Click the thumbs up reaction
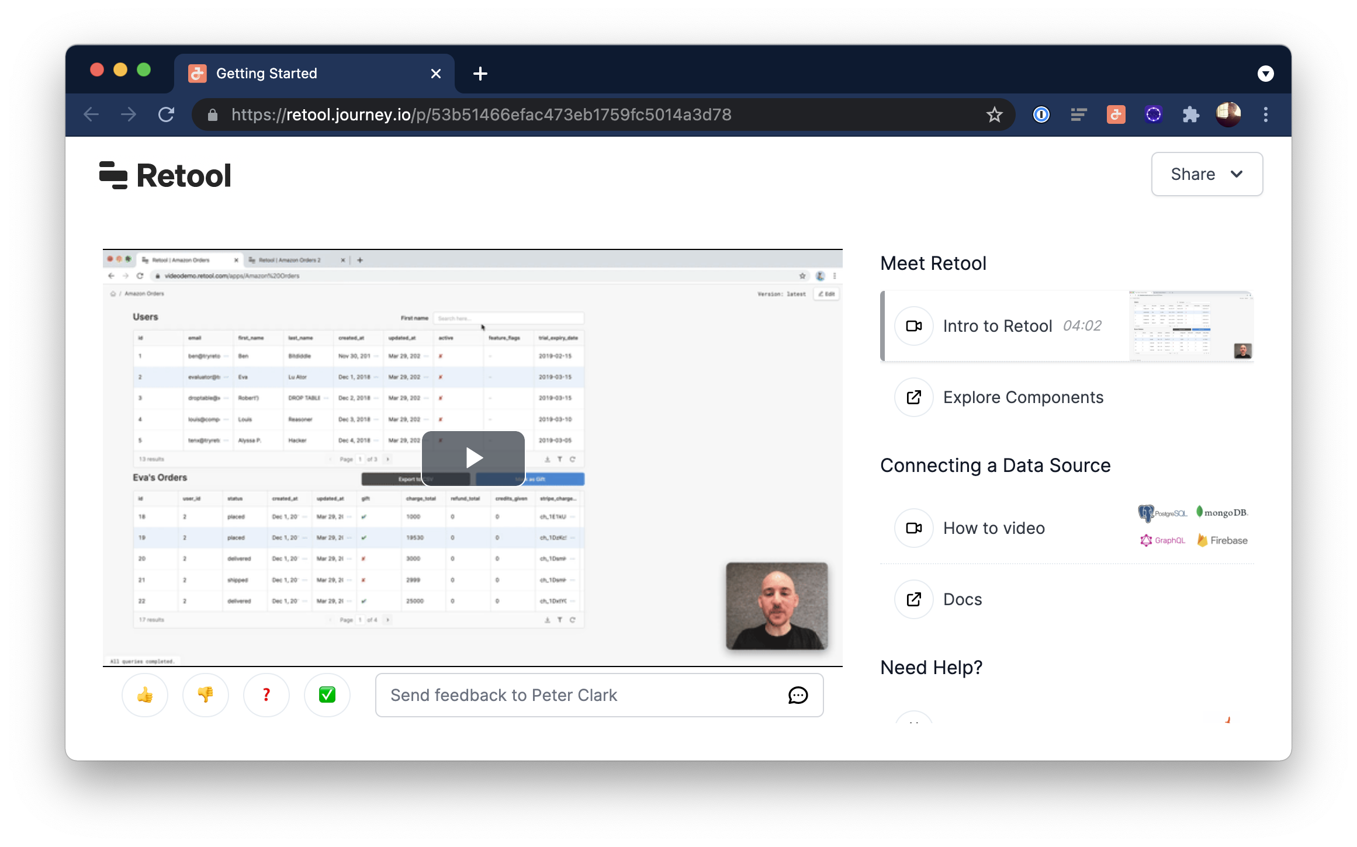This screenshot has height=847, width=1357. point(145,695)
